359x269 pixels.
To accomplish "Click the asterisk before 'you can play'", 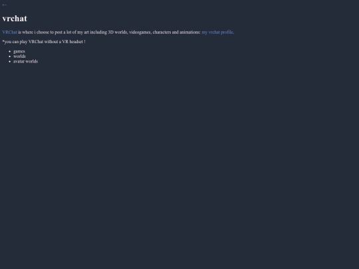I will (x=3, y=41).
